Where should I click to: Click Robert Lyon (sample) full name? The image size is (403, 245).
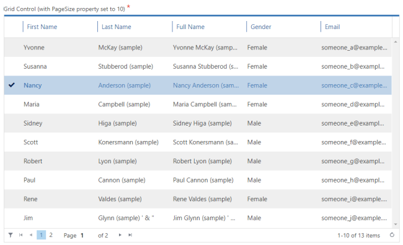(202, 161)
